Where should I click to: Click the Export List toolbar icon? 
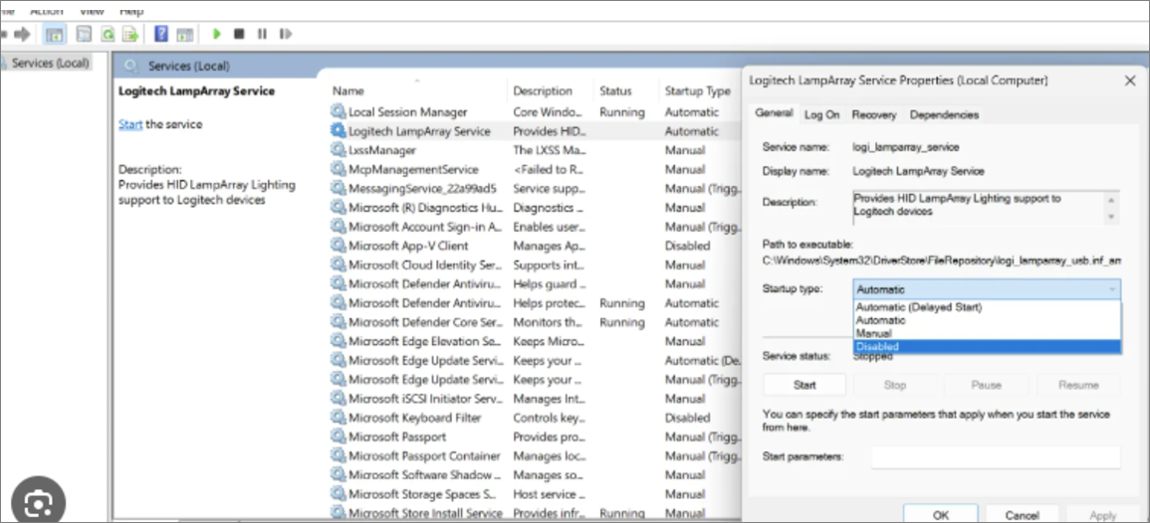point(130,34)
